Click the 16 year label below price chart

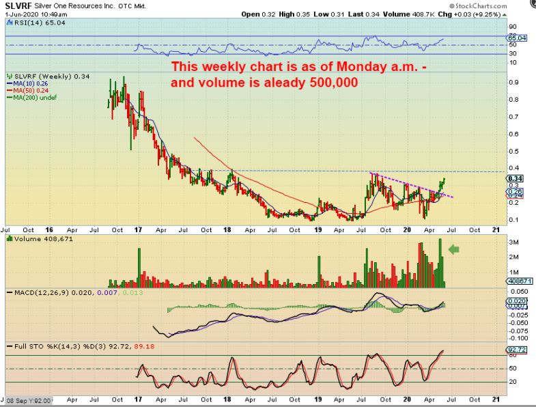click(x=49, y=230)
